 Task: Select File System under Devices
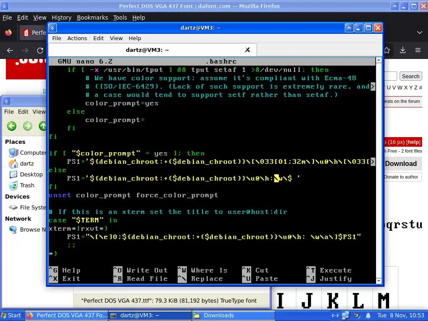(x=27, y=207)
